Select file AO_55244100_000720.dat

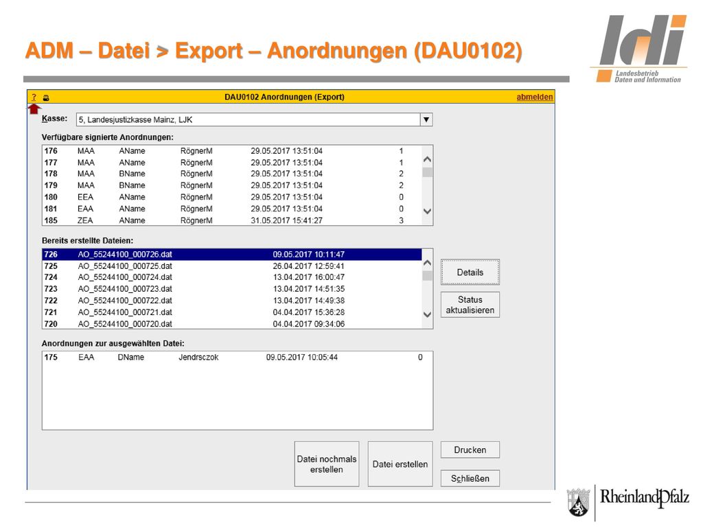[x=232, y=324]
